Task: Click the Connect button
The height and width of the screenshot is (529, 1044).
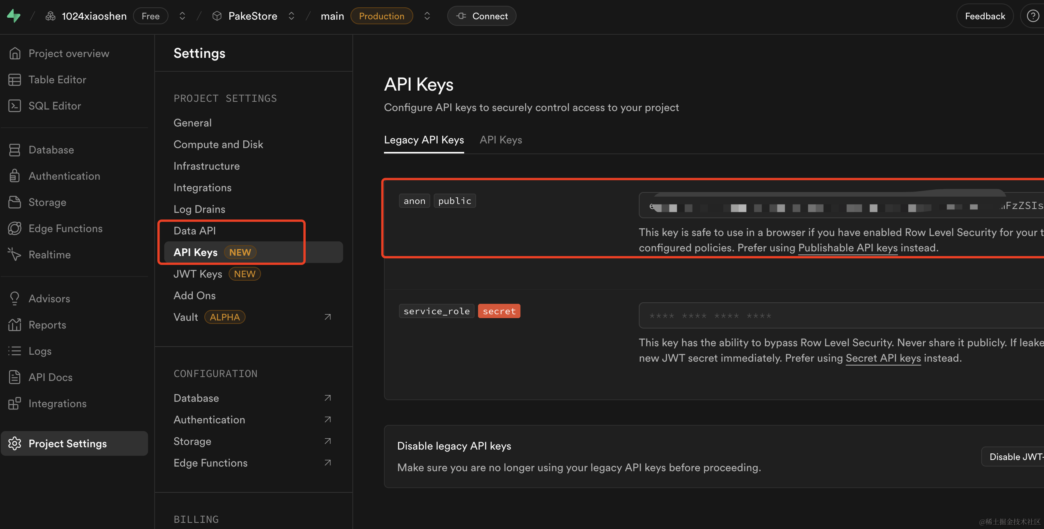Action: [482, 16]
